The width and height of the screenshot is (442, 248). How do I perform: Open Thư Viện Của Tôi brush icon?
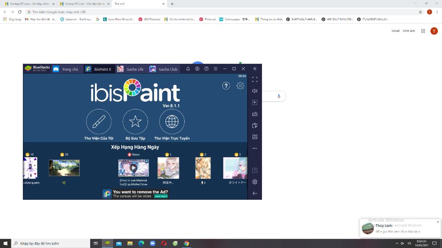[99, 121]
